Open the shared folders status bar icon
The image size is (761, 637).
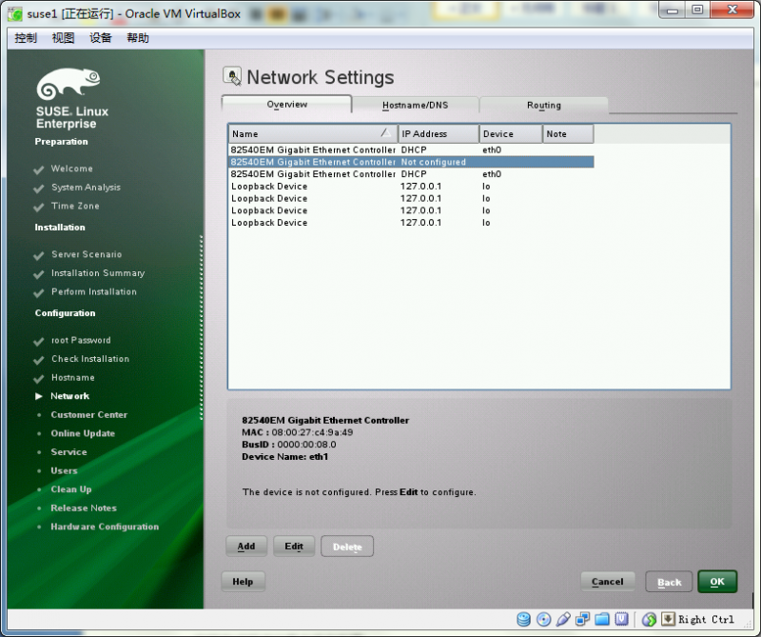click(601, 619)
